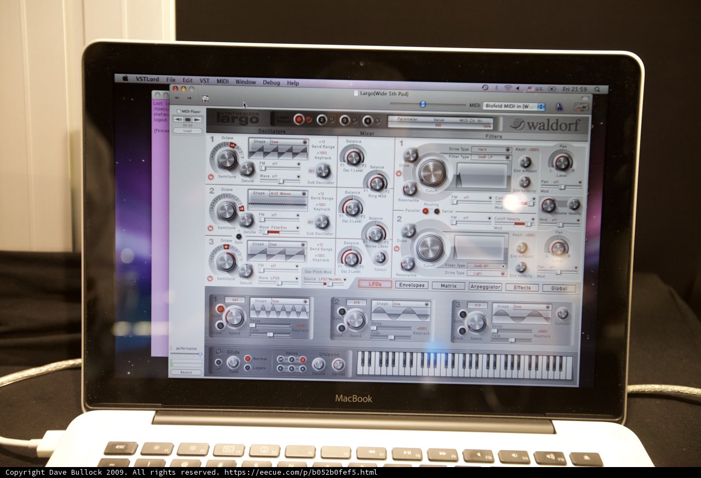Image resolution: width=701 pixels, height=478 pixels.
Task: Select layer 3 button
Action: click(x=344, y=120)
